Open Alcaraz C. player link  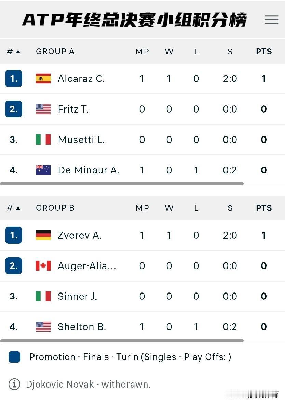point(81,79)
